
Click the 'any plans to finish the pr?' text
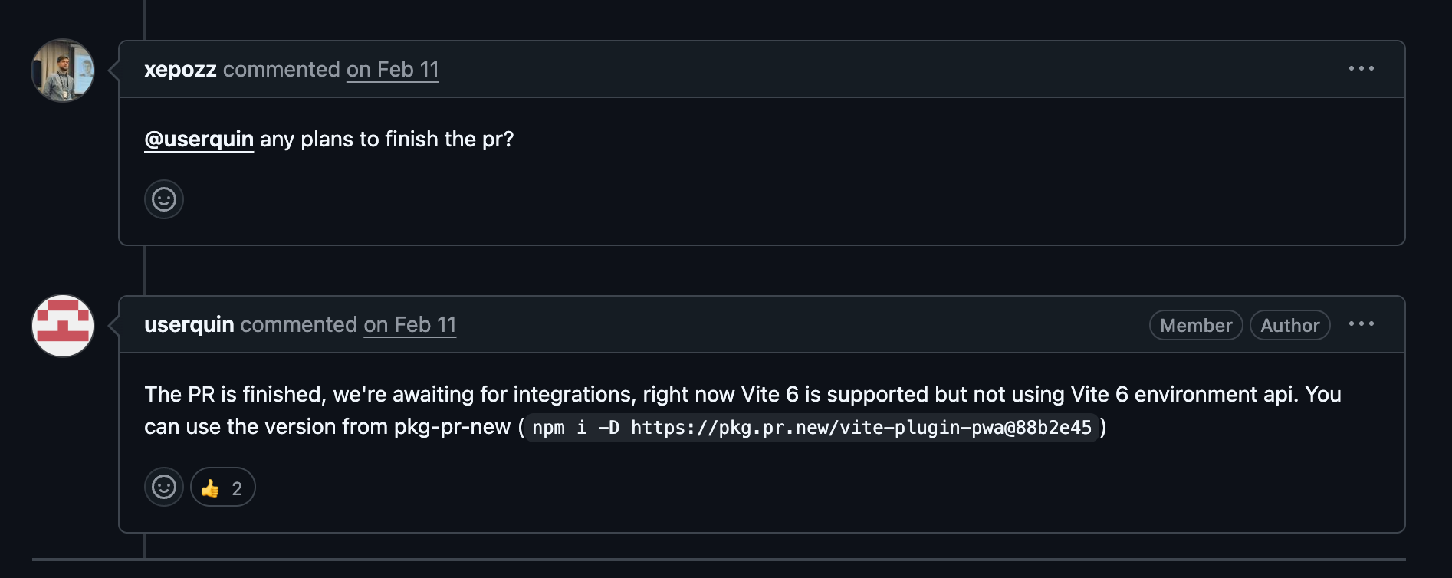click(387, 140)
